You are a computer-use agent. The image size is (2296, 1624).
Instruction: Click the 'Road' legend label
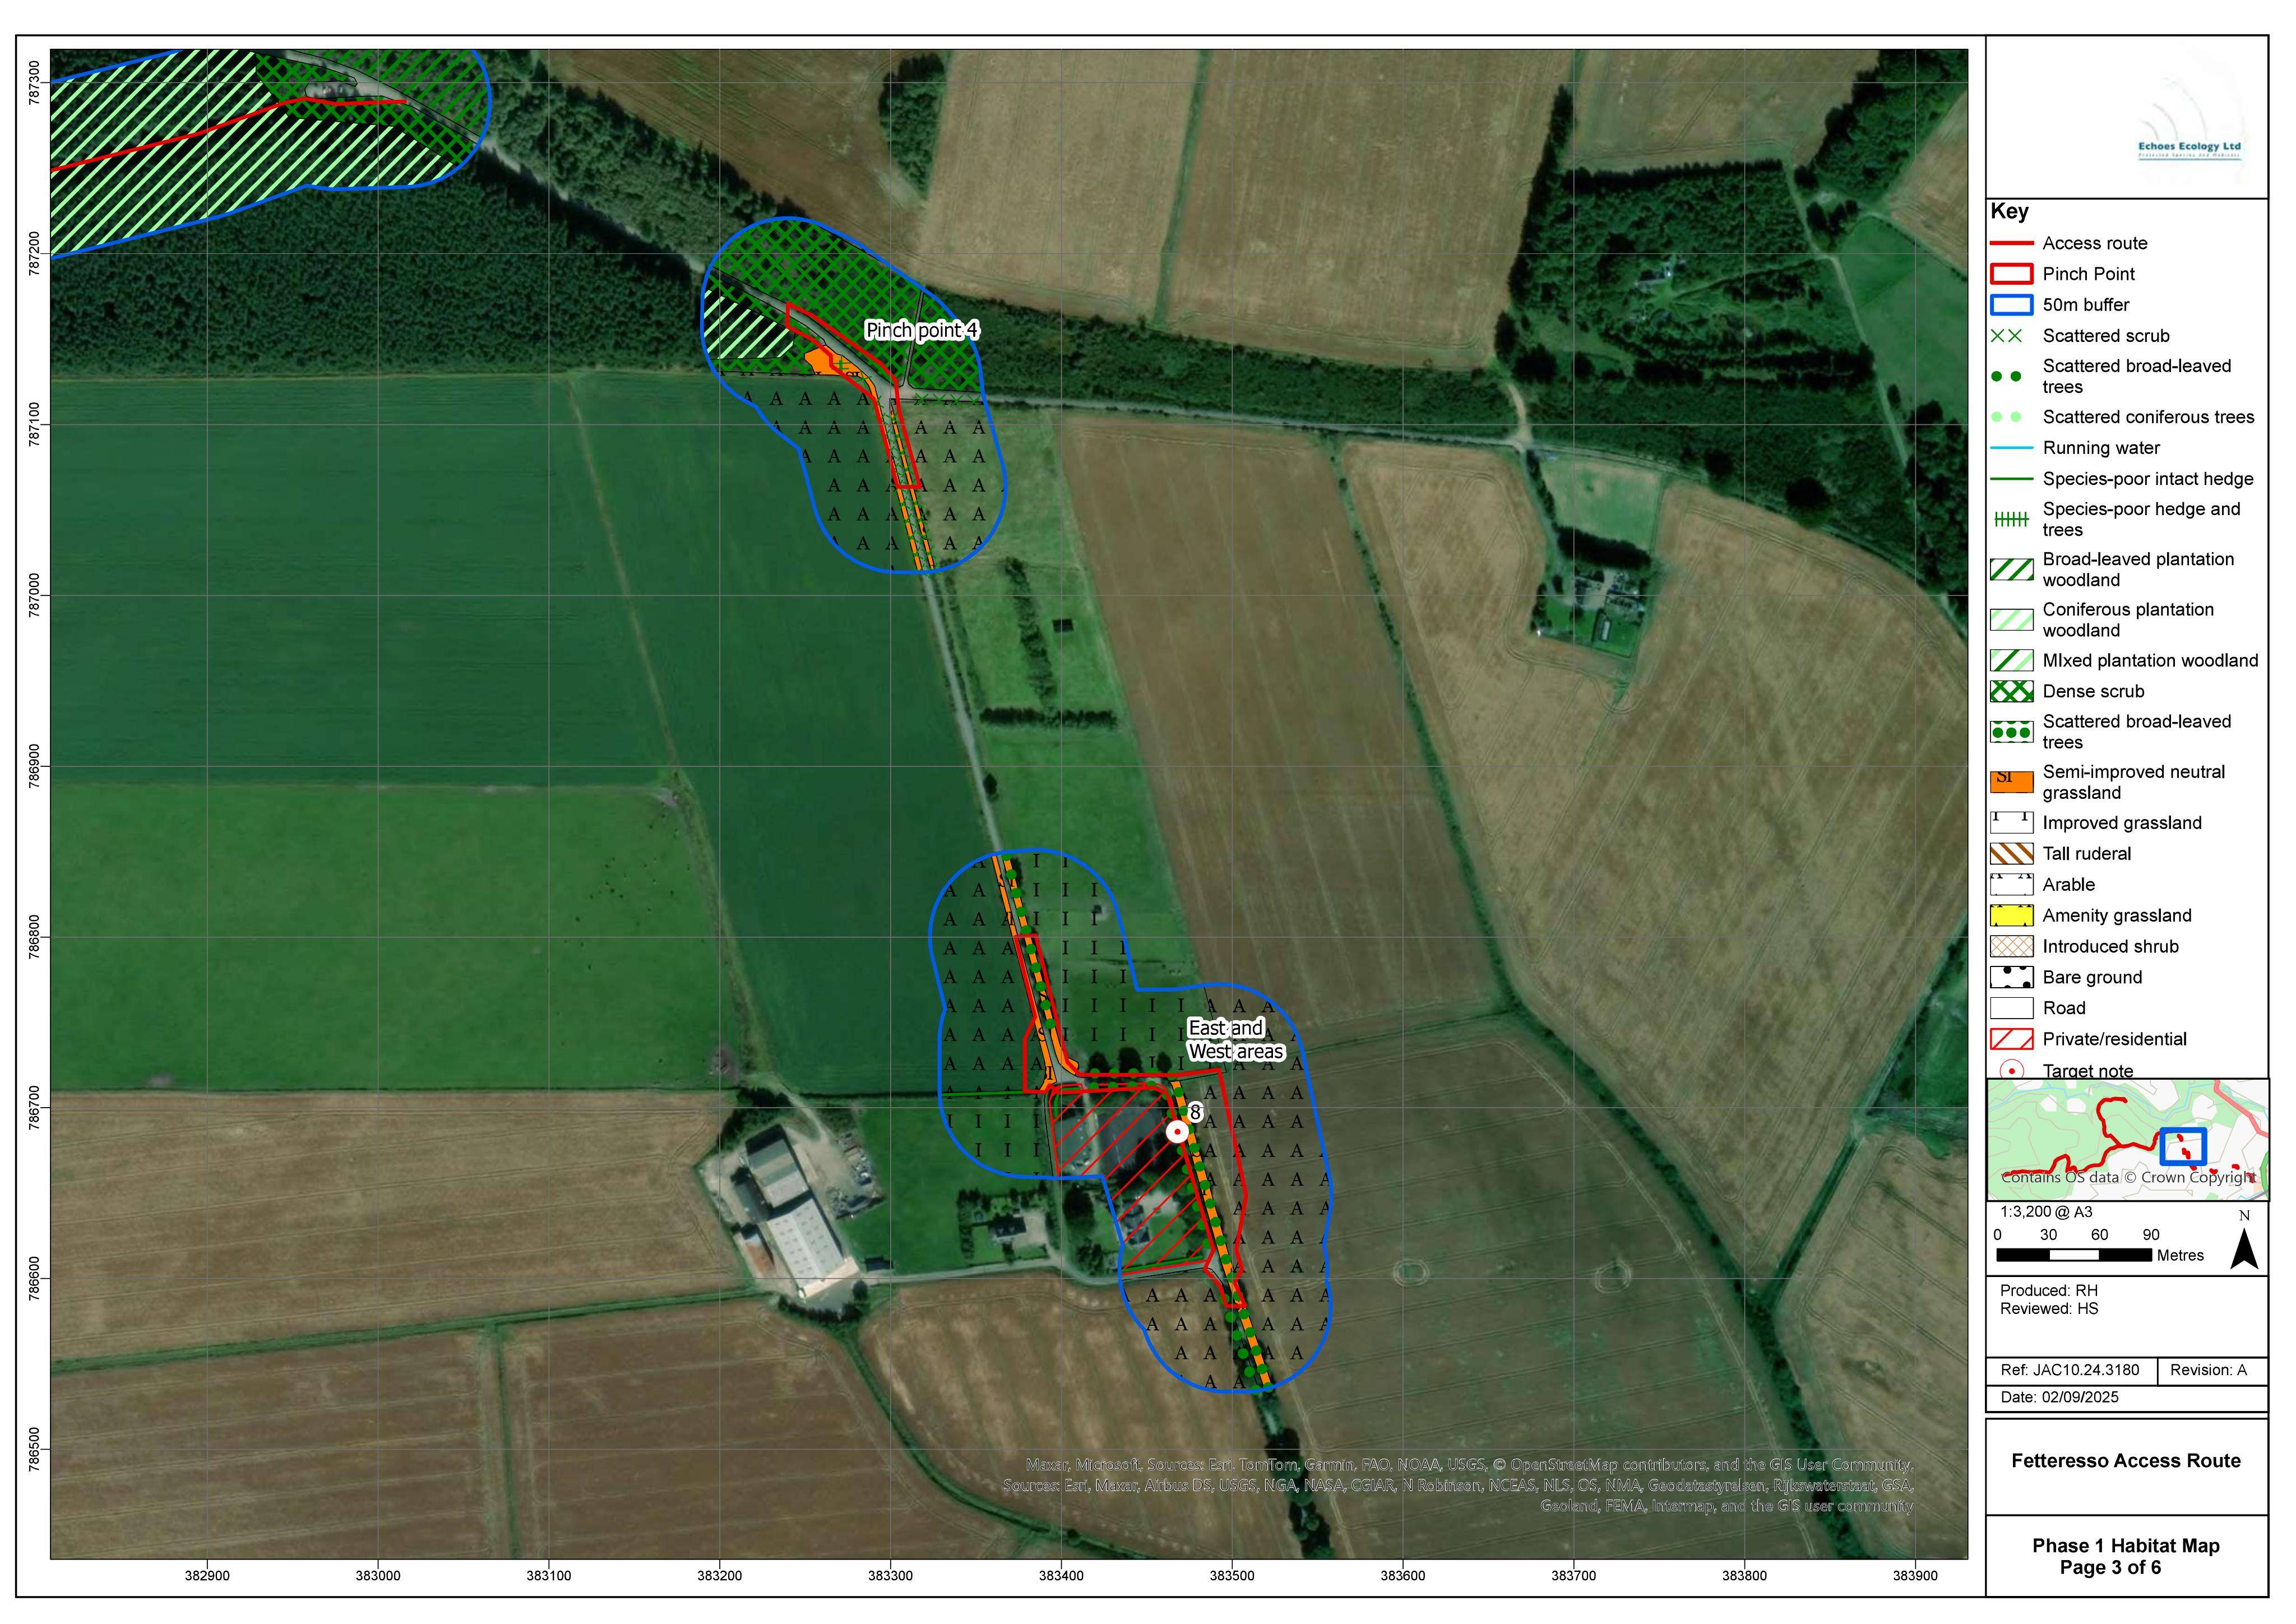click(2064, 1008)
